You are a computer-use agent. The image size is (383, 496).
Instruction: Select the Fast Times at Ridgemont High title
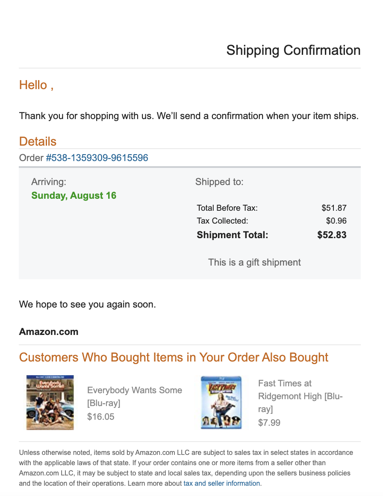coord(300,396)
